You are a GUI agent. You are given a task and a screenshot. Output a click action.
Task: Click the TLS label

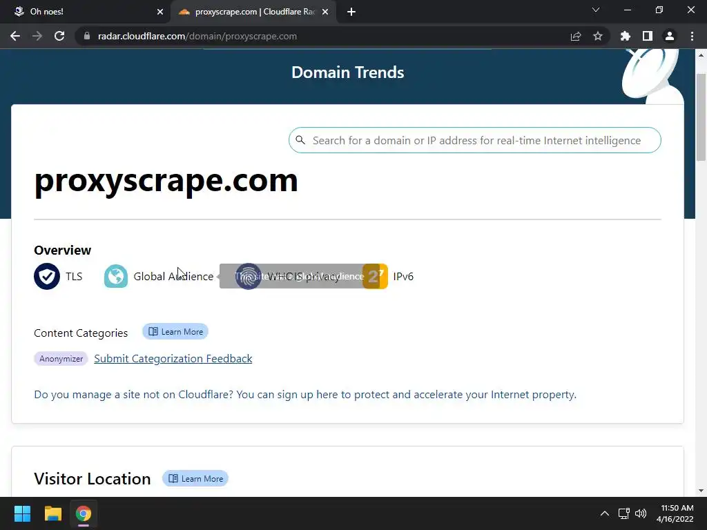pyautogui.click(x=74, y=276)
